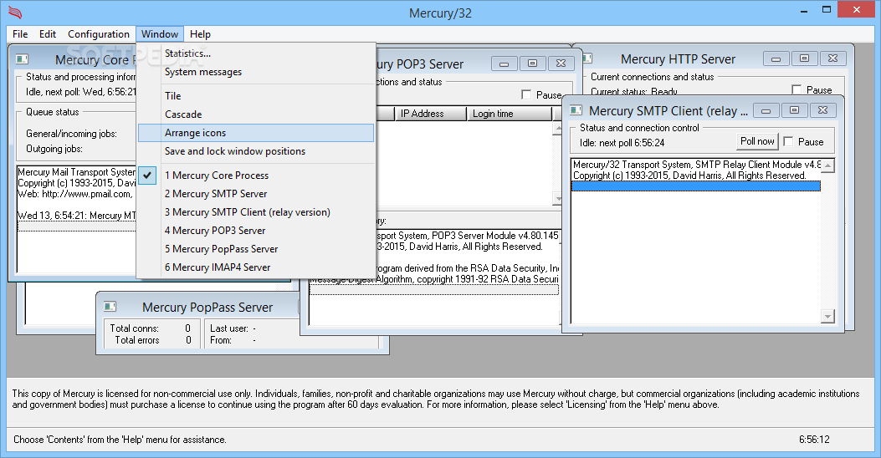Click 'Last user:' in PopPass Server

click(x=229, y=328)
